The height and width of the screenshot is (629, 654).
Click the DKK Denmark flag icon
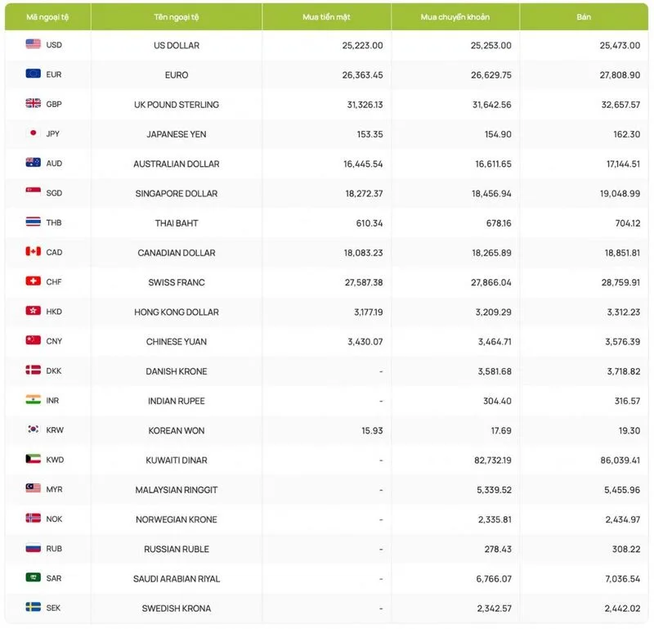33,370
